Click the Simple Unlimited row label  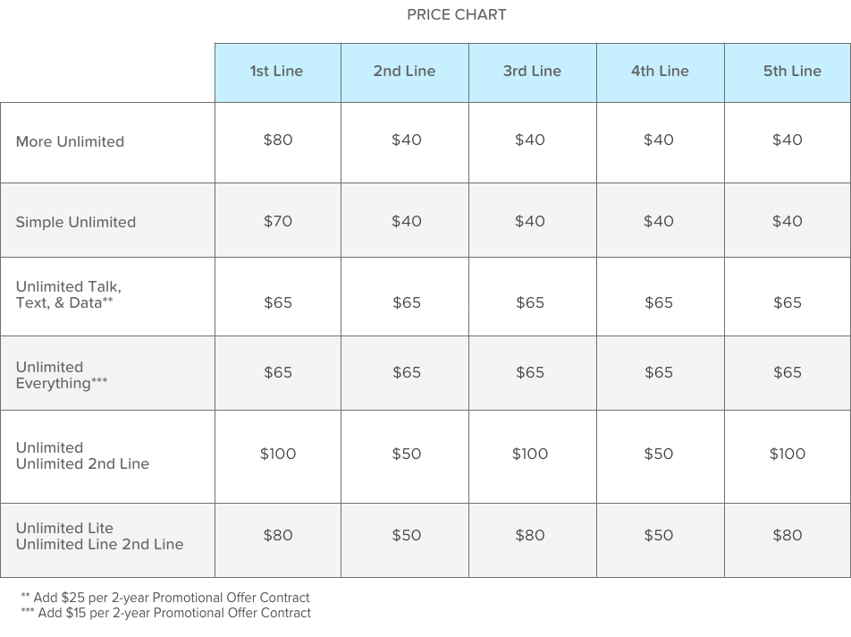76,222
